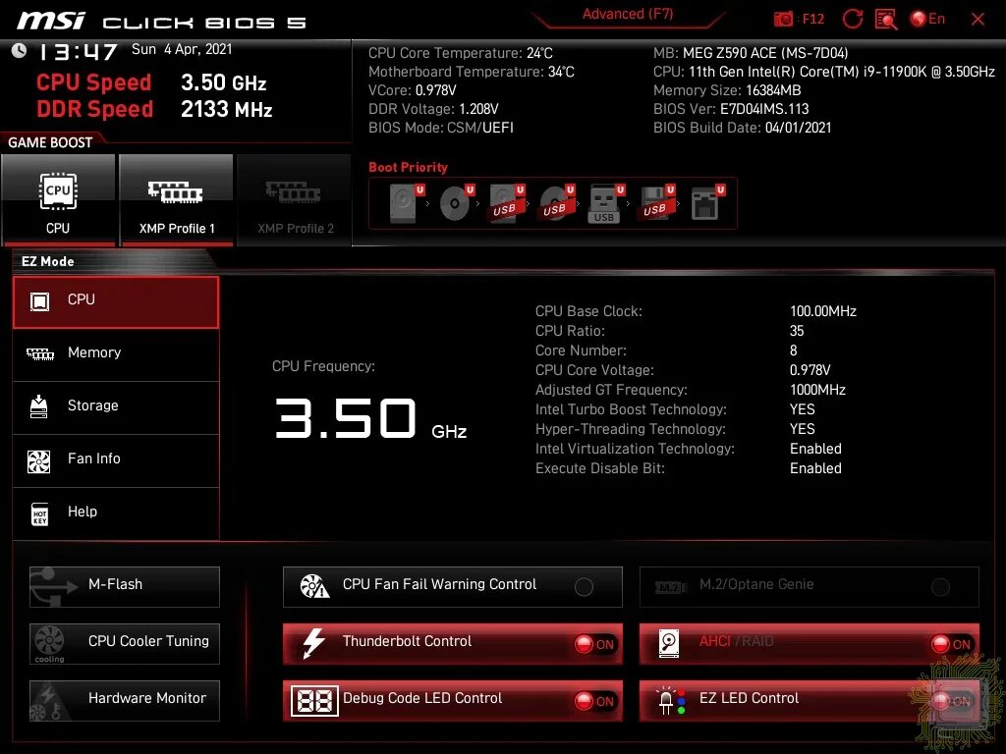Open the CPU section in EZ Mode
1006x754 pixels.
116,302
